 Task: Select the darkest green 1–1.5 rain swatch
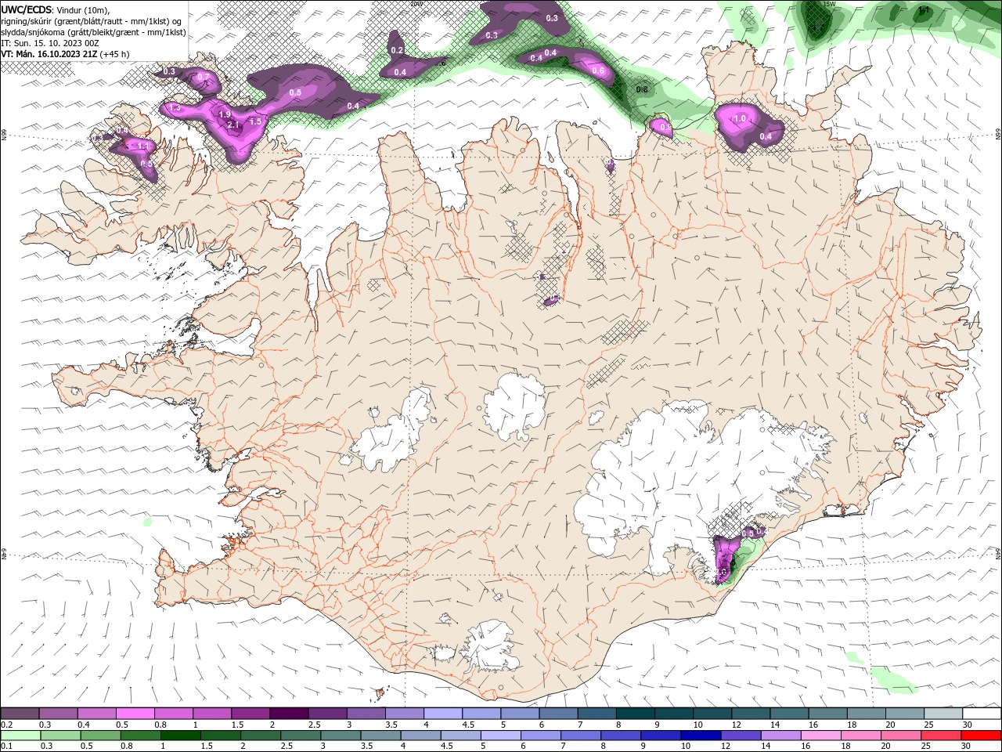coord(181,736)
